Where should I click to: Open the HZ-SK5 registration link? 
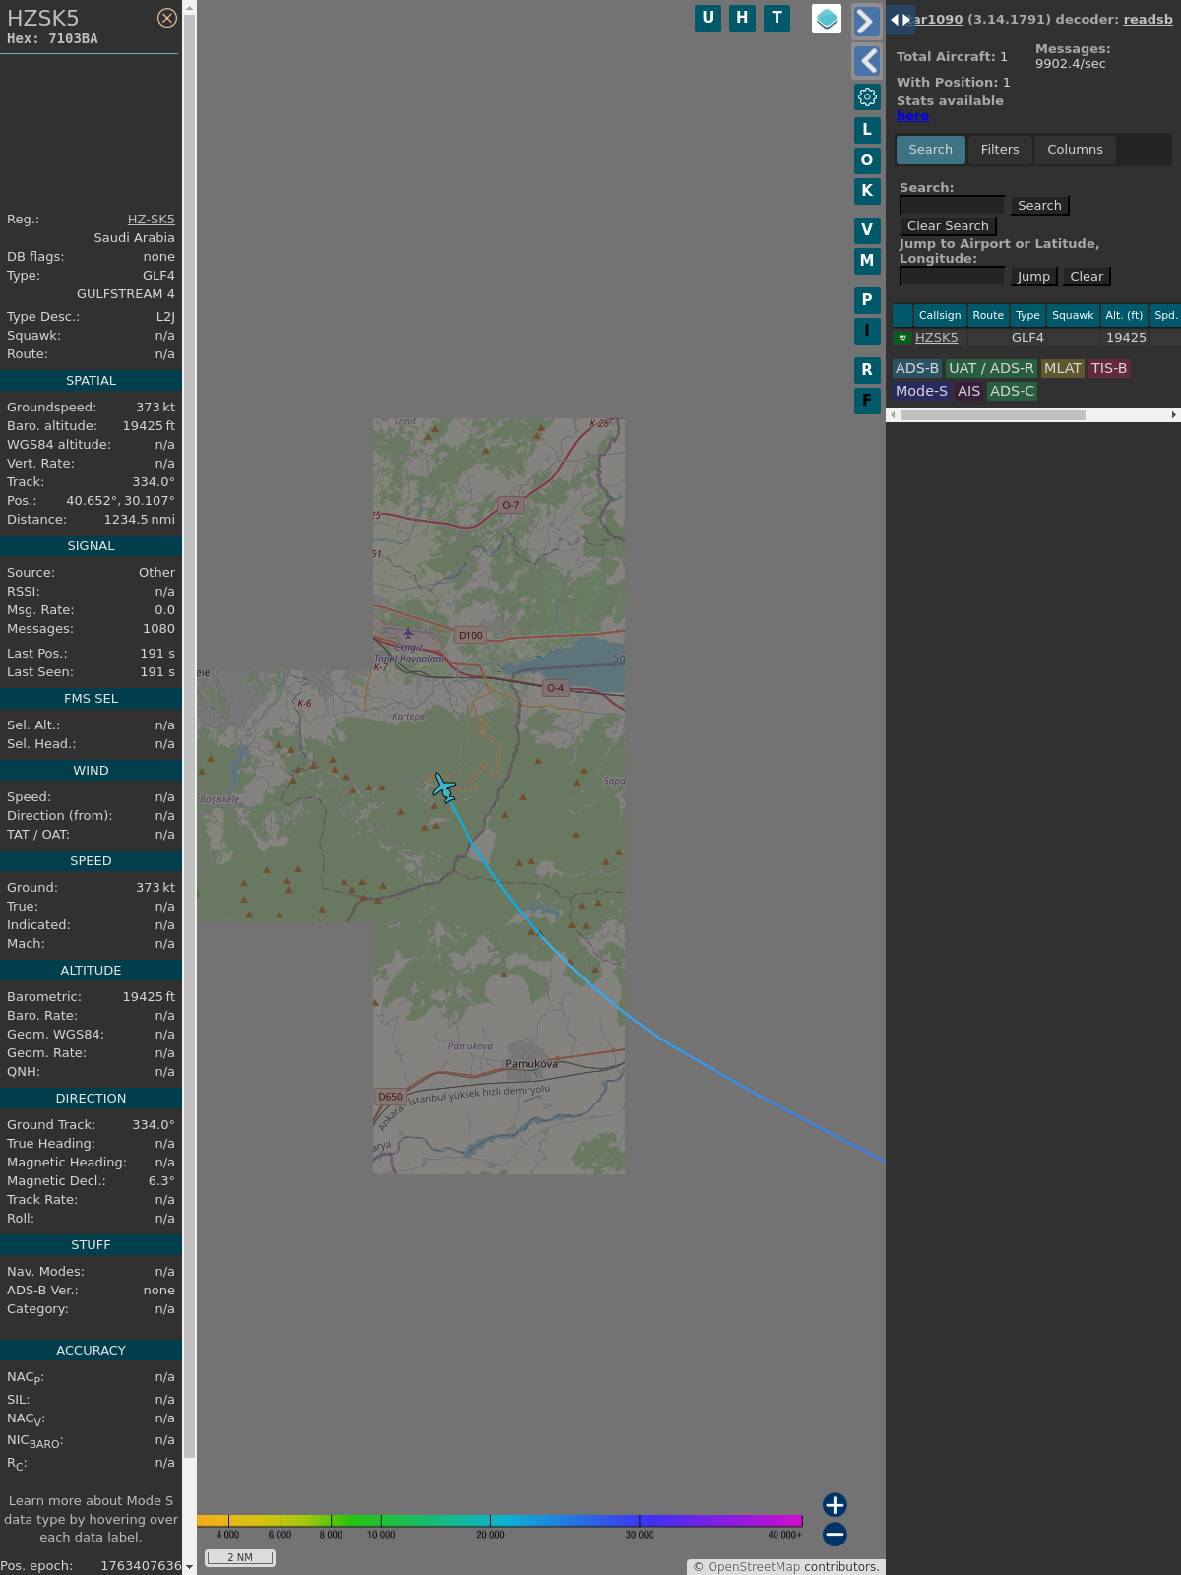pos(151,220)
